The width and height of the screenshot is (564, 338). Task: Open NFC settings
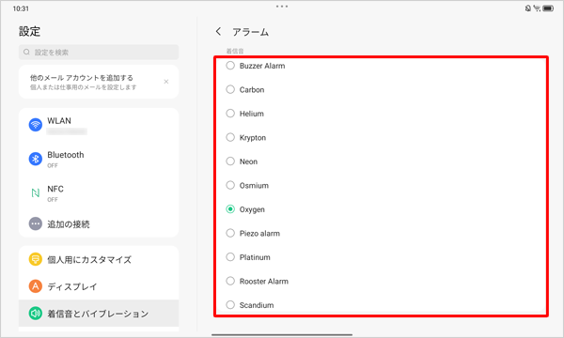tap(99, 193)
